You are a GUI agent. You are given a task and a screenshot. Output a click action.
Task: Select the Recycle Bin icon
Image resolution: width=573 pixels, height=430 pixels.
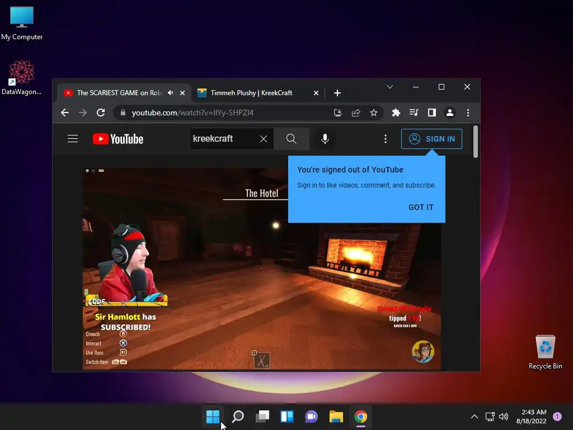point(545,352)
